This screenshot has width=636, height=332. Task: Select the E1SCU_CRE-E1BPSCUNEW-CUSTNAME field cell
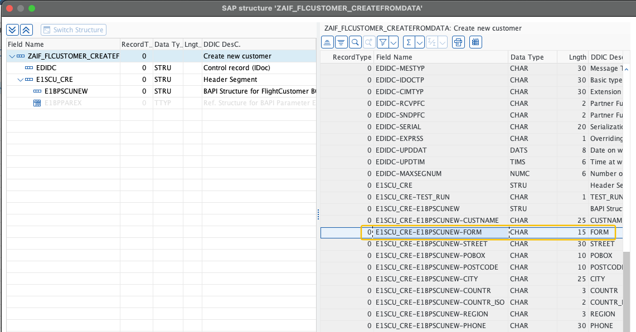[441, 221]
